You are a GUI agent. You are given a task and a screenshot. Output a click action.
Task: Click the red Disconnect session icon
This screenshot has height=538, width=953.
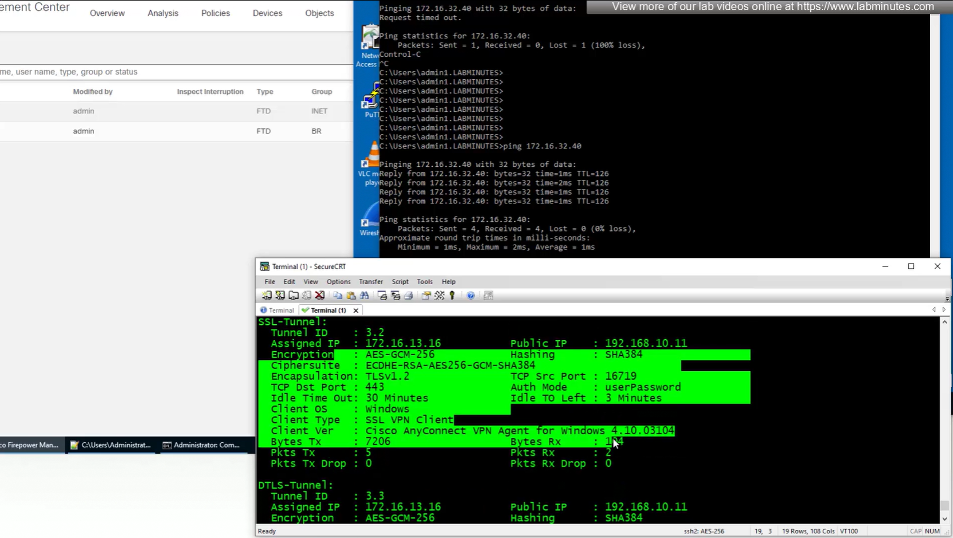point(320,296)
